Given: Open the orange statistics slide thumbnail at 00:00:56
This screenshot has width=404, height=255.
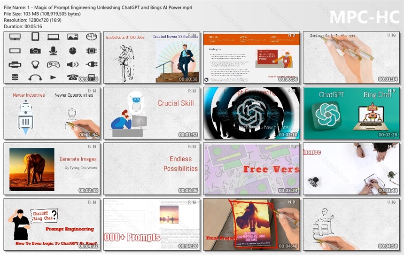Looking at the screenshot, I should (251, 57).
